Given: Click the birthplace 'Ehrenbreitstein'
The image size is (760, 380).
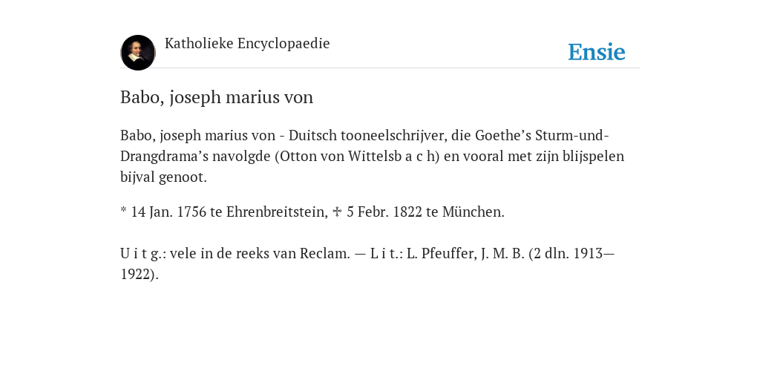Looking at the screenshot, I should click(x=278, y=212).
